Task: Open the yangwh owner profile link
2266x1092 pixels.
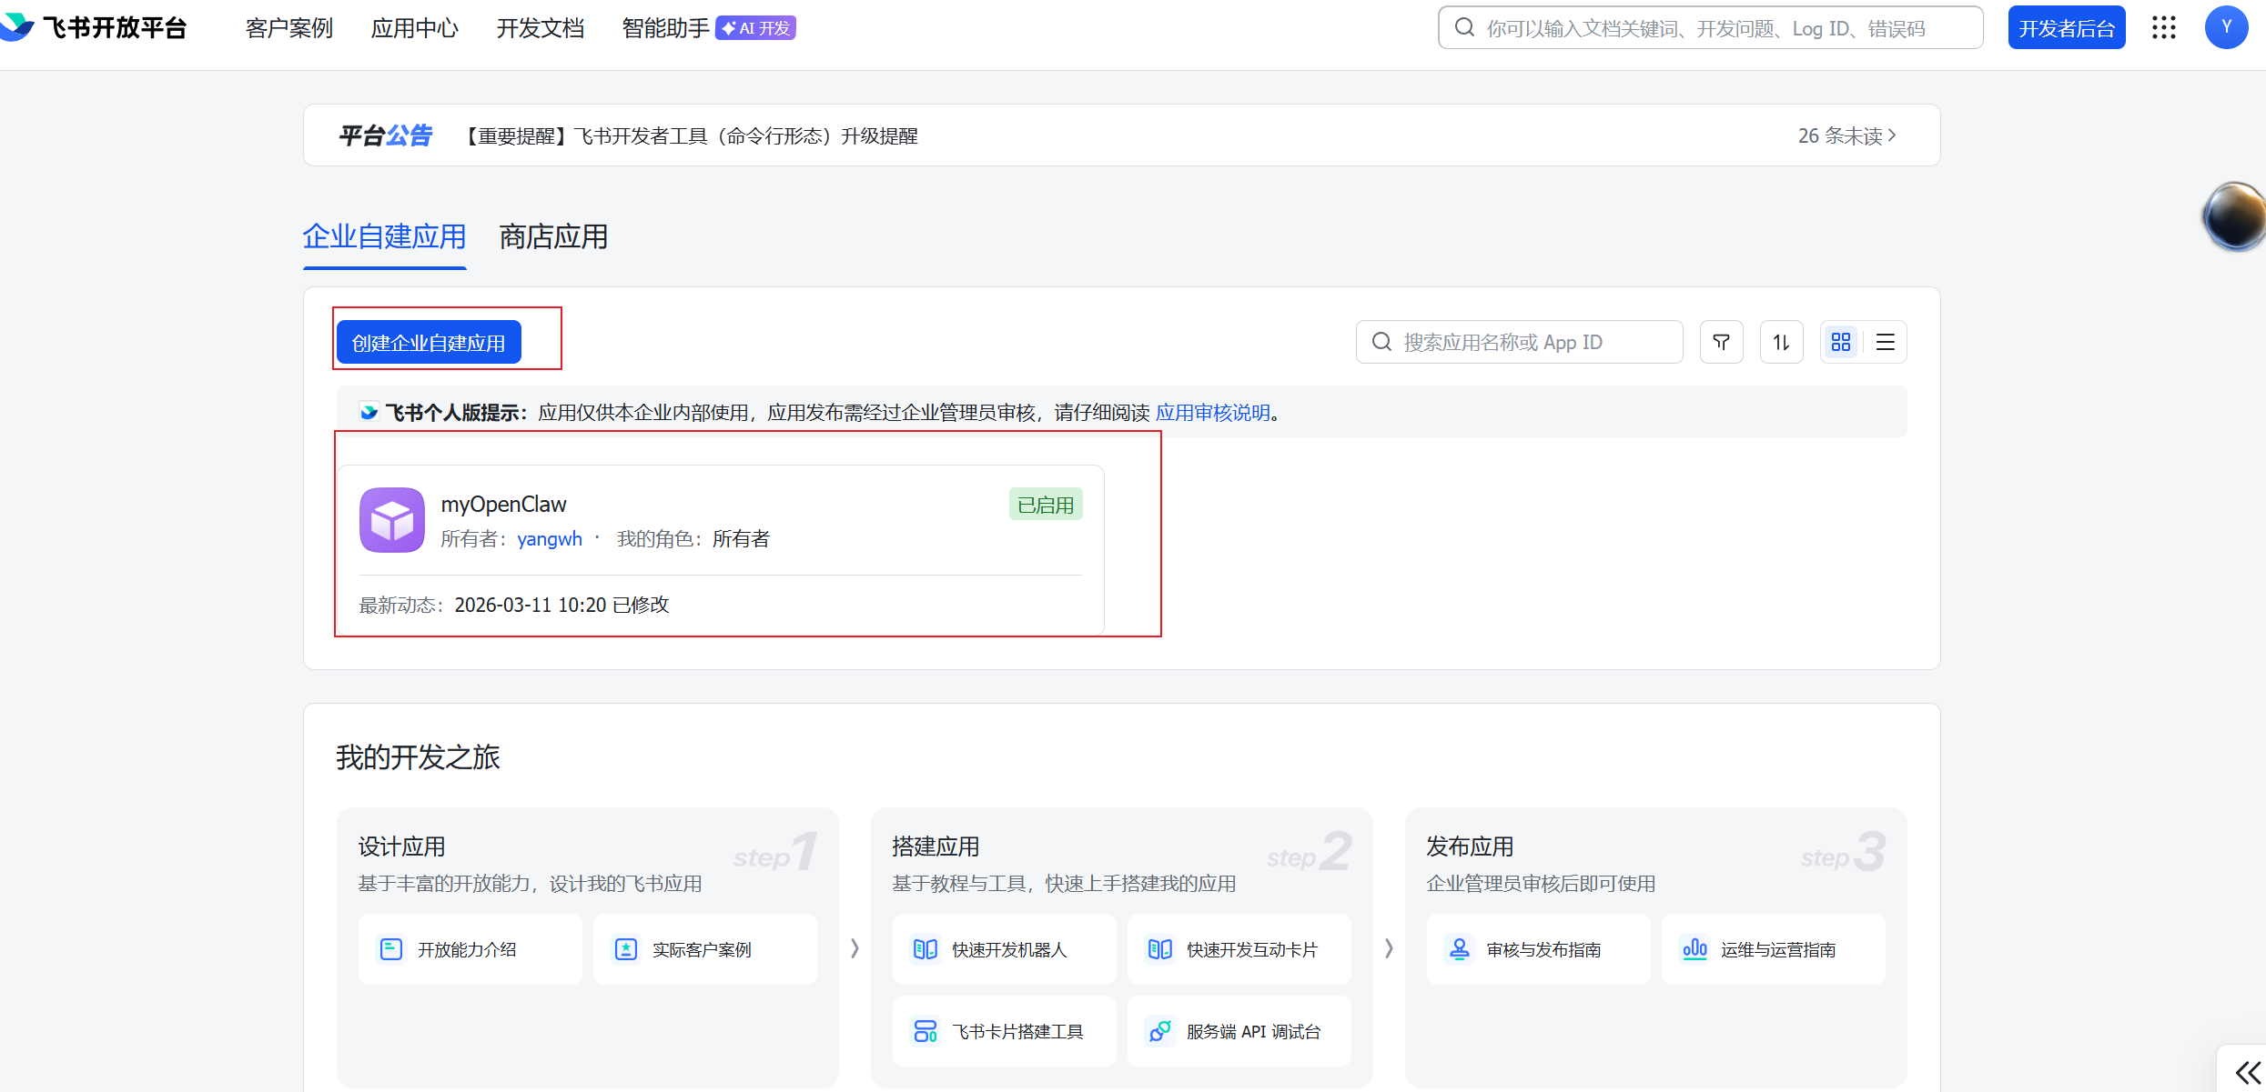Action: click(549, 538)
